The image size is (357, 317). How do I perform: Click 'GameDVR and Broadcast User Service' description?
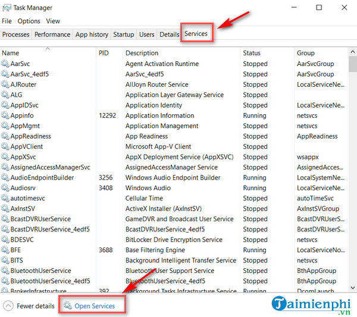(x=180, y=219)
